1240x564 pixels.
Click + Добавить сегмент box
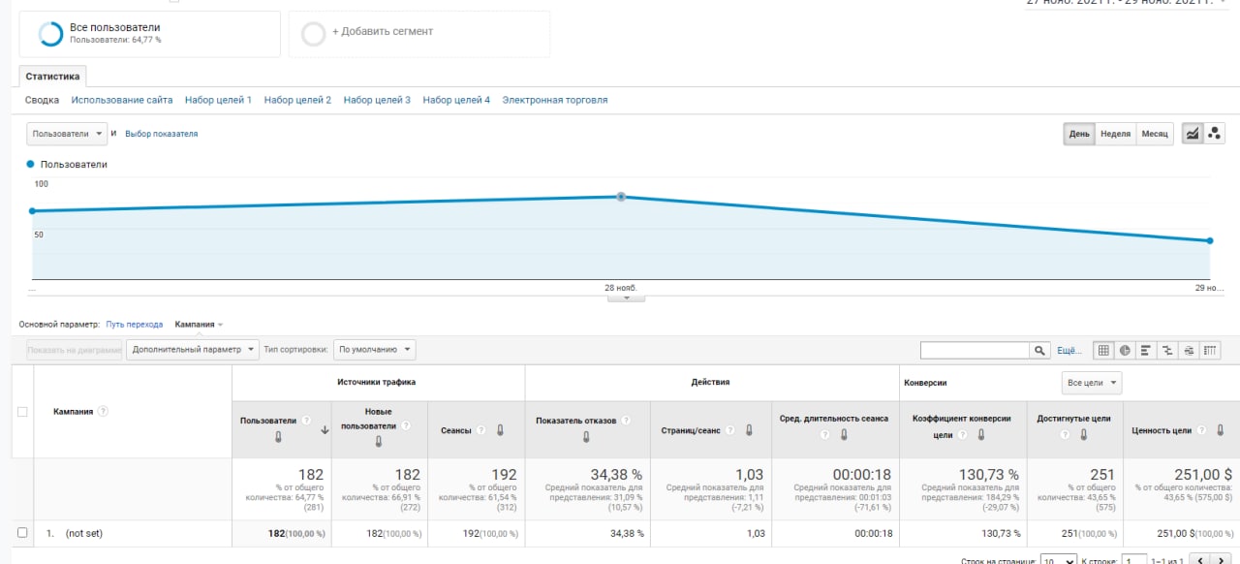419,34
